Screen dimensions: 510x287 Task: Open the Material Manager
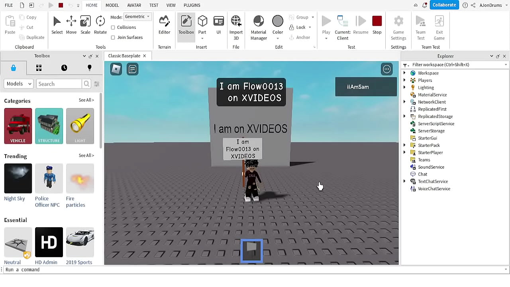click(258, 25)
